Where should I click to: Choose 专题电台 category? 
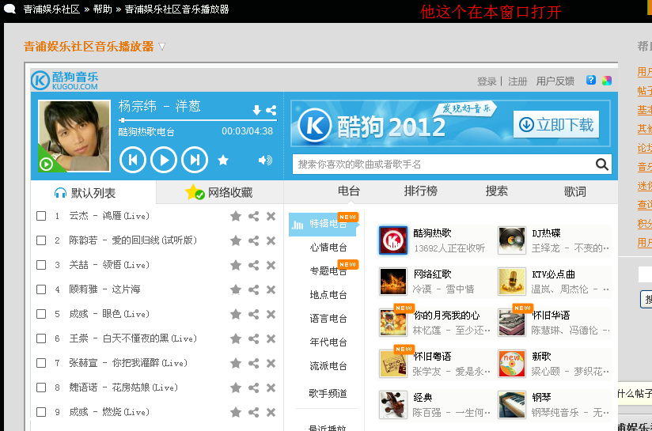[328, 271]
